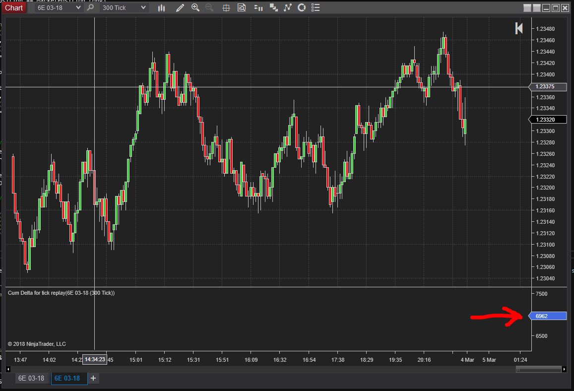The image size is (574, 391).
Task: Click the 16:32 time axis label
Action: click(280, 360)
